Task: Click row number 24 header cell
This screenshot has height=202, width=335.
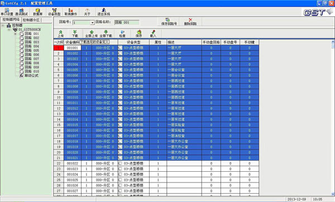Action: tap(59, 175)
